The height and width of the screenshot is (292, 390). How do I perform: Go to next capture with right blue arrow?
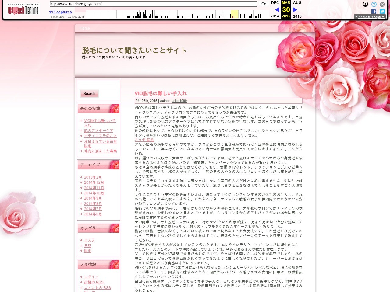click(295, 10)
